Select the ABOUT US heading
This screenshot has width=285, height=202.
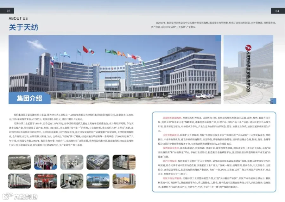tap(18, 18)
